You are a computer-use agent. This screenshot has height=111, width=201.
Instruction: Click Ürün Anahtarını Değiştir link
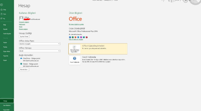point(76,39)
